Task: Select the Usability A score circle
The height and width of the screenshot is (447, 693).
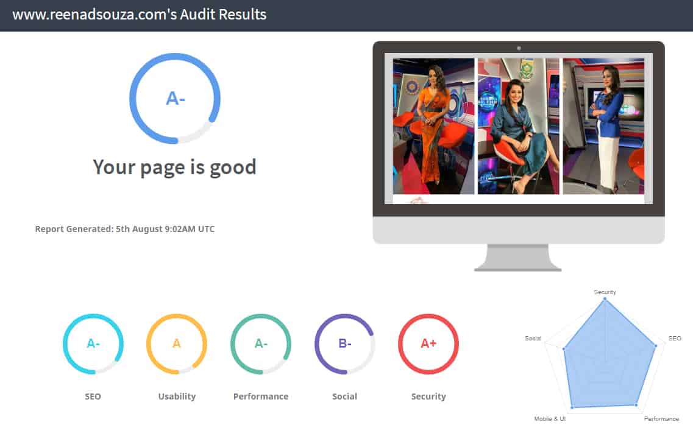Action: click(x=177, y=343)
